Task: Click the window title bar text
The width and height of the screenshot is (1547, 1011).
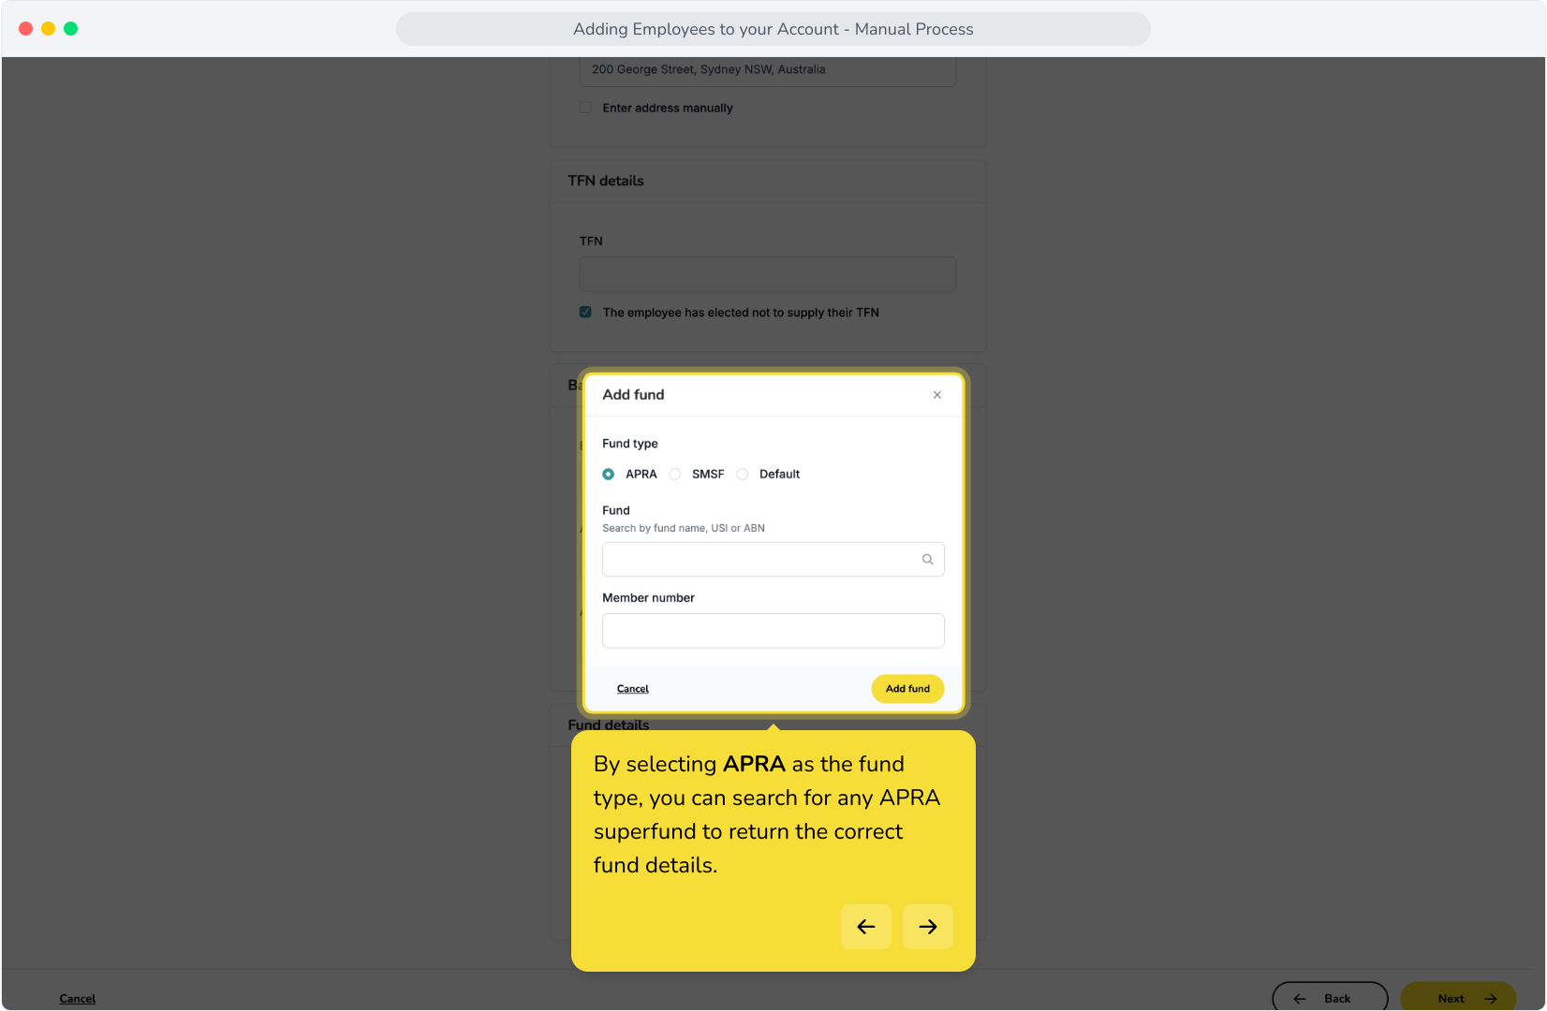Action: [773, 29]
